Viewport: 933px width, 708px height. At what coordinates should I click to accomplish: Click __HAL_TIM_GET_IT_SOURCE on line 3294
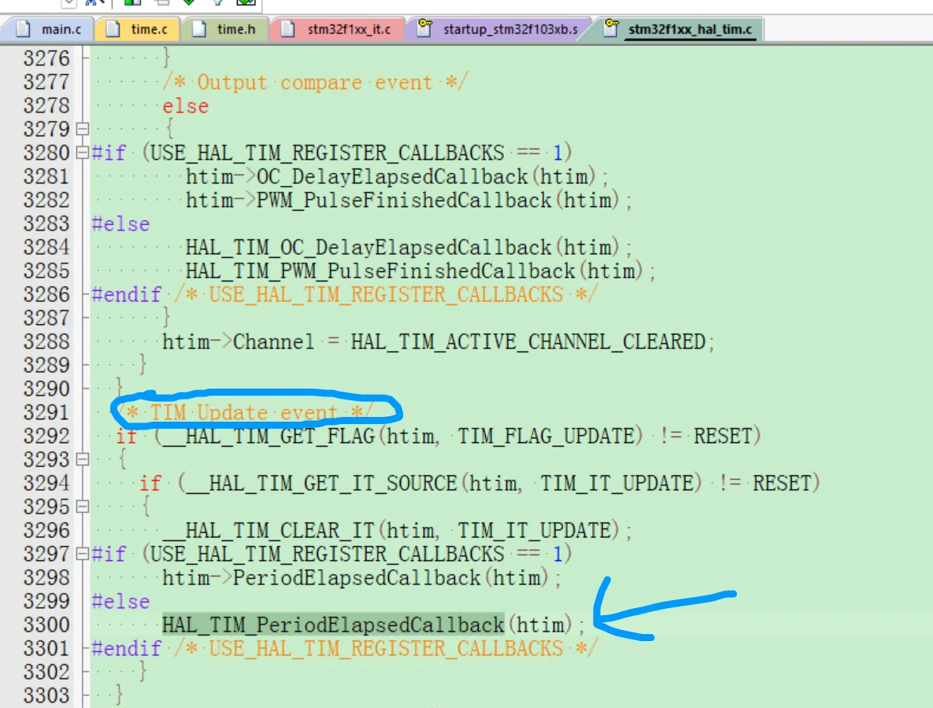coord(321,483)
